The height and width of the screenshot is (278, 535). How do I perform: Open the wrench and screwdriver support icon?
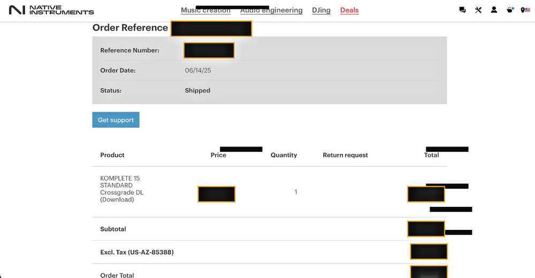[x=478, y=10]
